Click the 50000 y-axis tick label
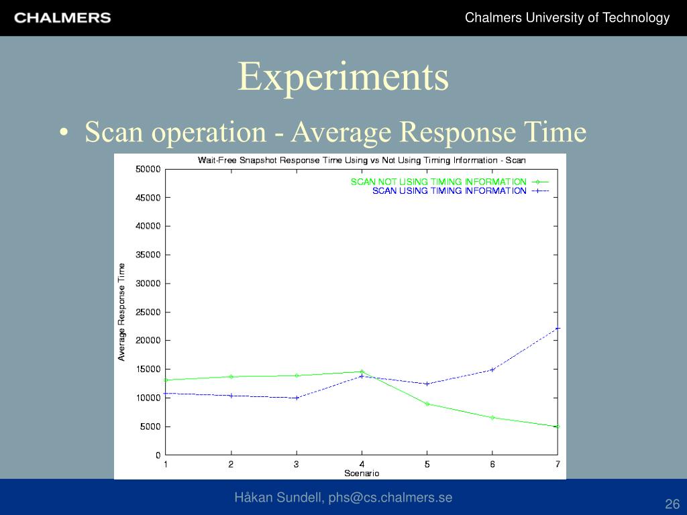This screenshot has width=687, height=515. (x=148, y=170)
